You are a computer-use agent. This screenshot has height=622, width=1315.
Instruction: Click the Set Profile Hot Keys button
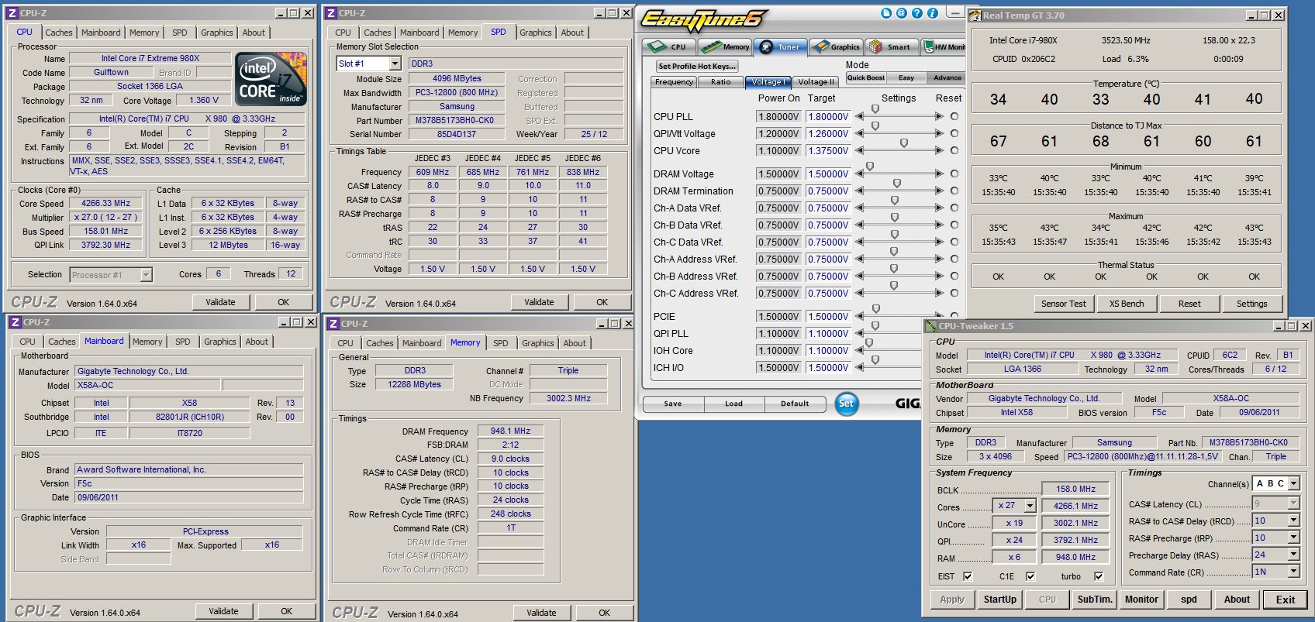coord(696,66)
